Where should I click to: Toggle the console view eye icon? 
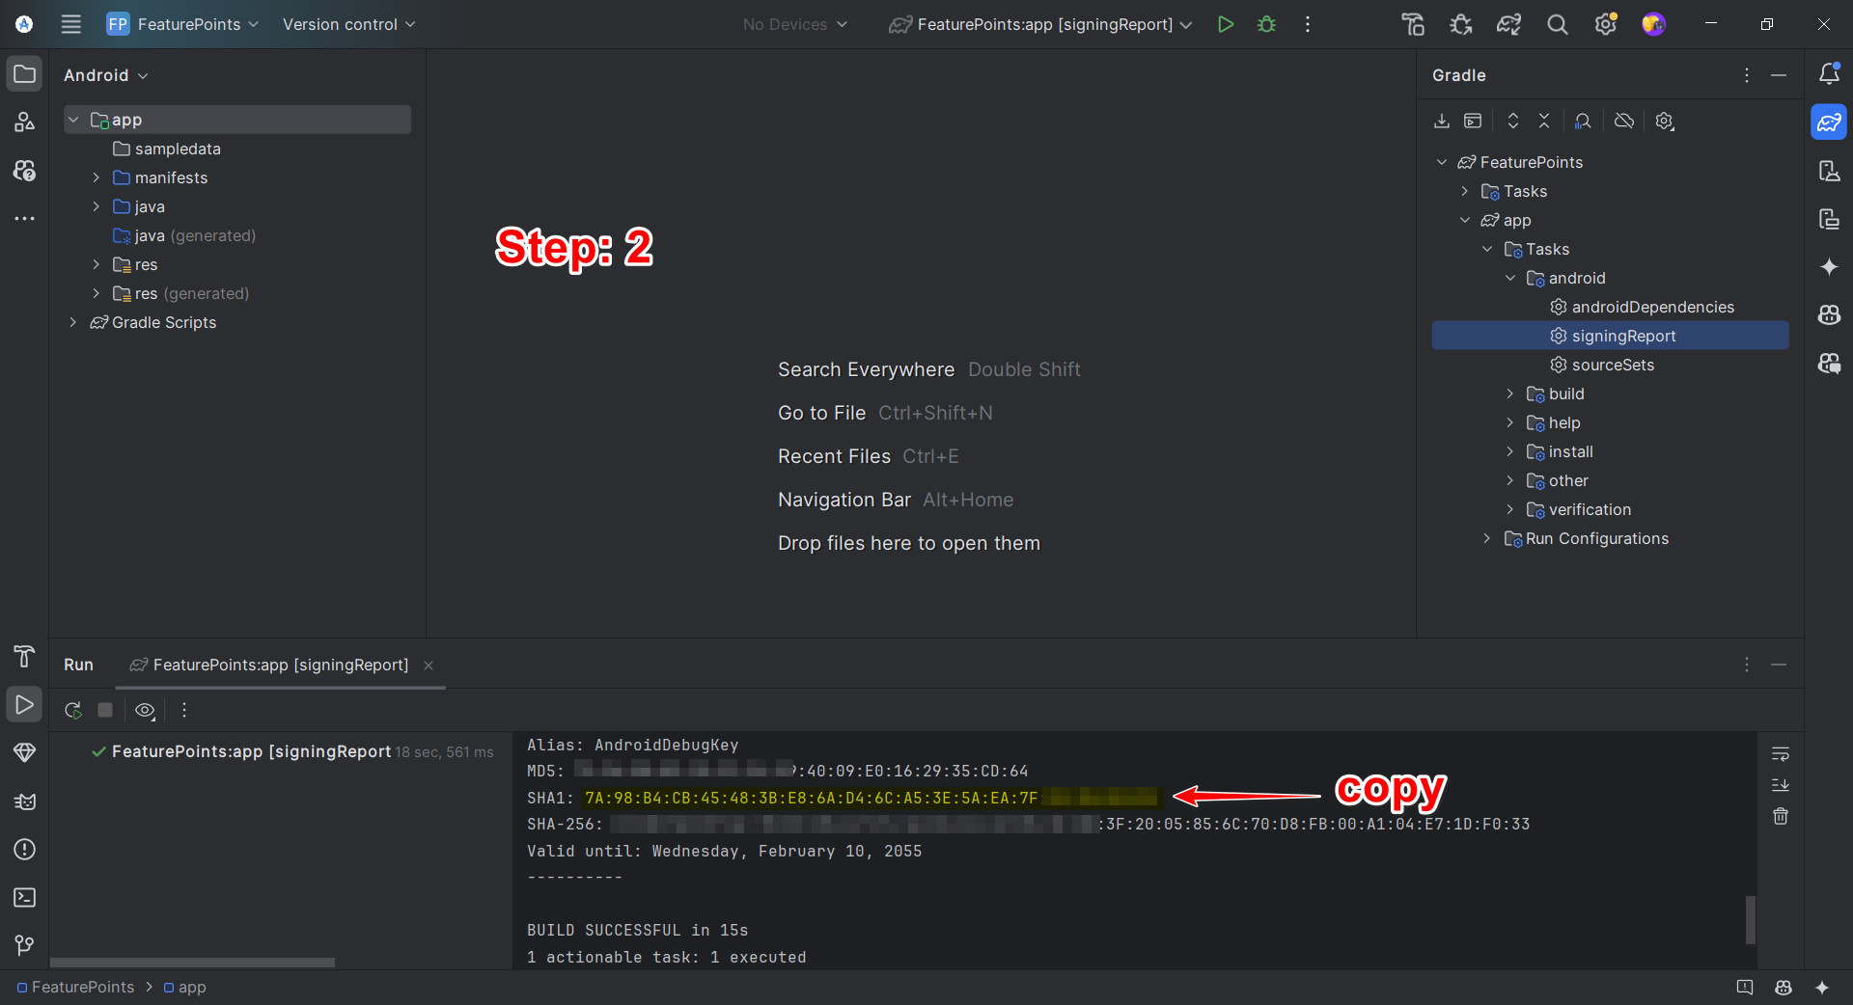(145, 711)
